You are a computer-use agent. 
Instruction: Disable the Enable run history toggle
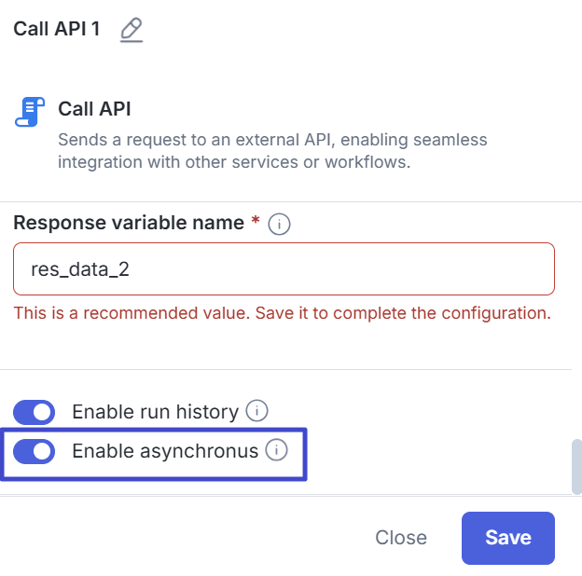click(35, 412)
